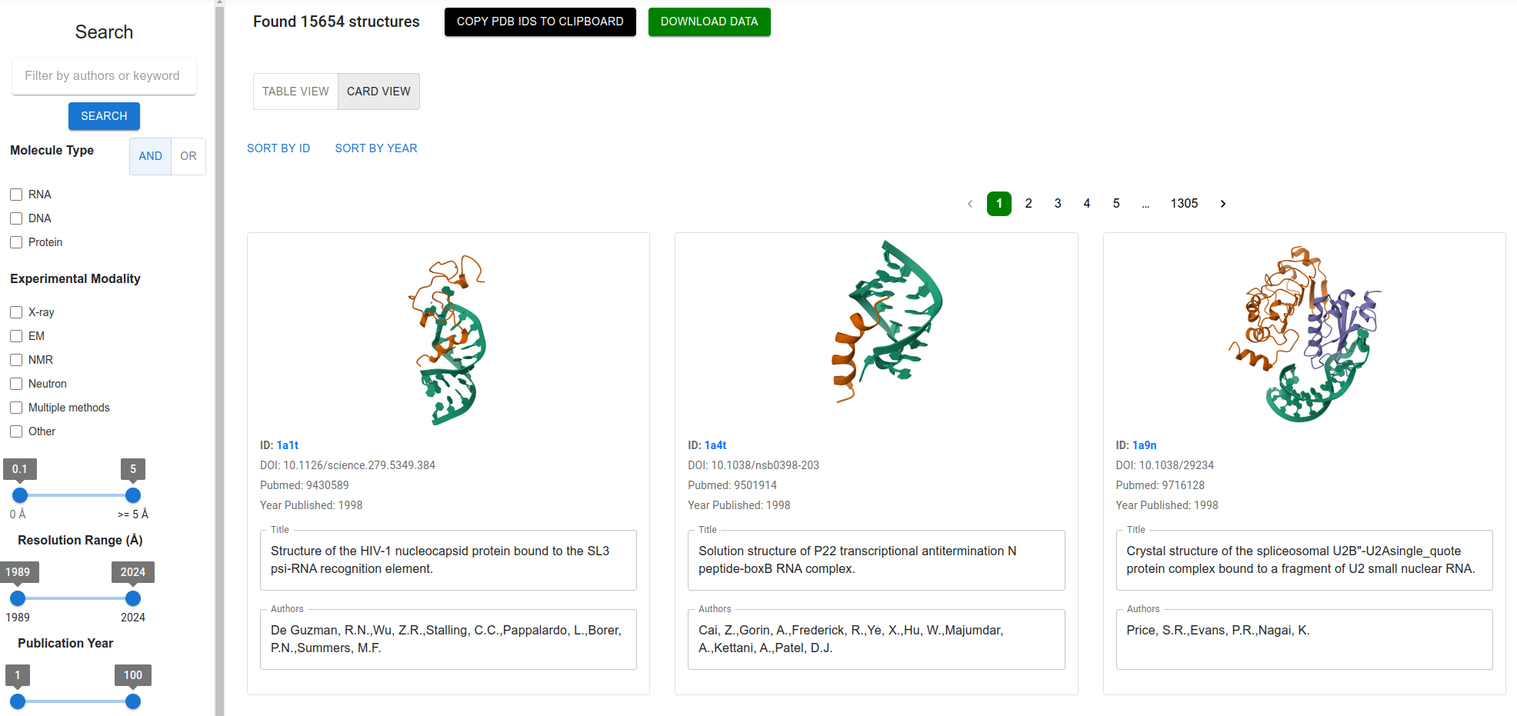The image size is (1517, 716).
Task: Jump to page 1305
Action: coord(1184,204)
